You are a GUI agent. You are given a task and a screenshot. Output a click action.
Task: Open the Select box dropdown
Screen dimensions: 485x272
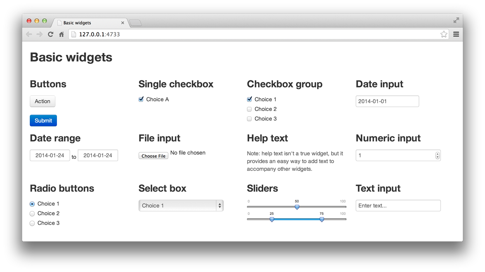(181, 206)
